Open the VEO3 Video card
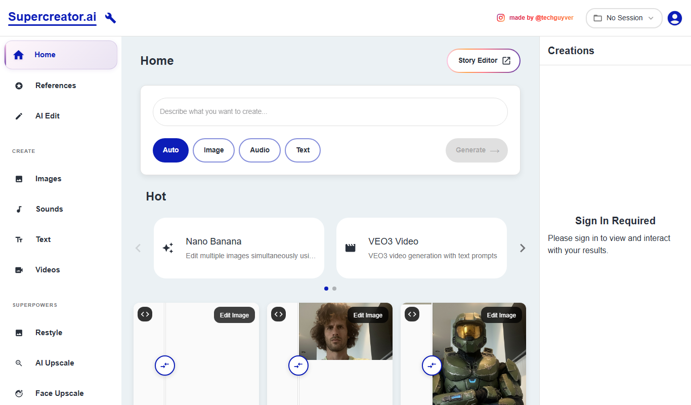Viewport: 691px width, 405px height. (421, 248)
